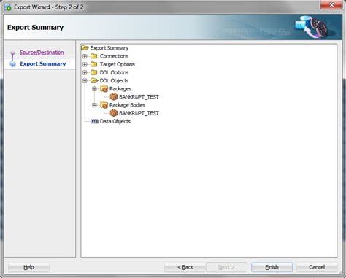The image size is (346, 278).
Task: Click the Export Summary step bullet icon
Action: 12,63
